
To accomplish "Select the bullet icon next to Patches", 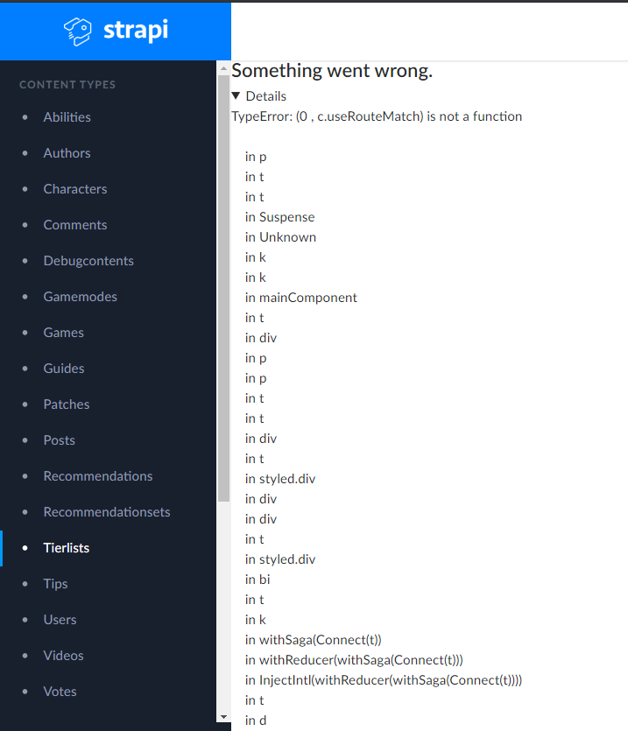I will (x=25, y=404).
